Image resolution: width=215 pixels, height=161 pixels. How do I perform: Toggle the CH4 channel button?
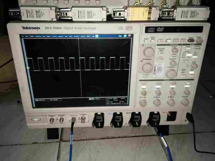tap(187, 84)
